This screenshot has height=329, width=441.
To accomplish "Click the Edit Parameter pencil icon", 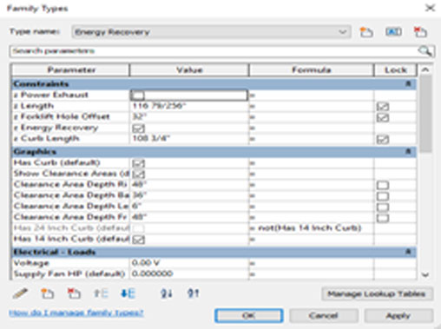I will 20,293.
